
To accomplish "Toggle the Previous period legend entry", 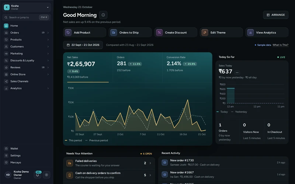I will 97,141.
